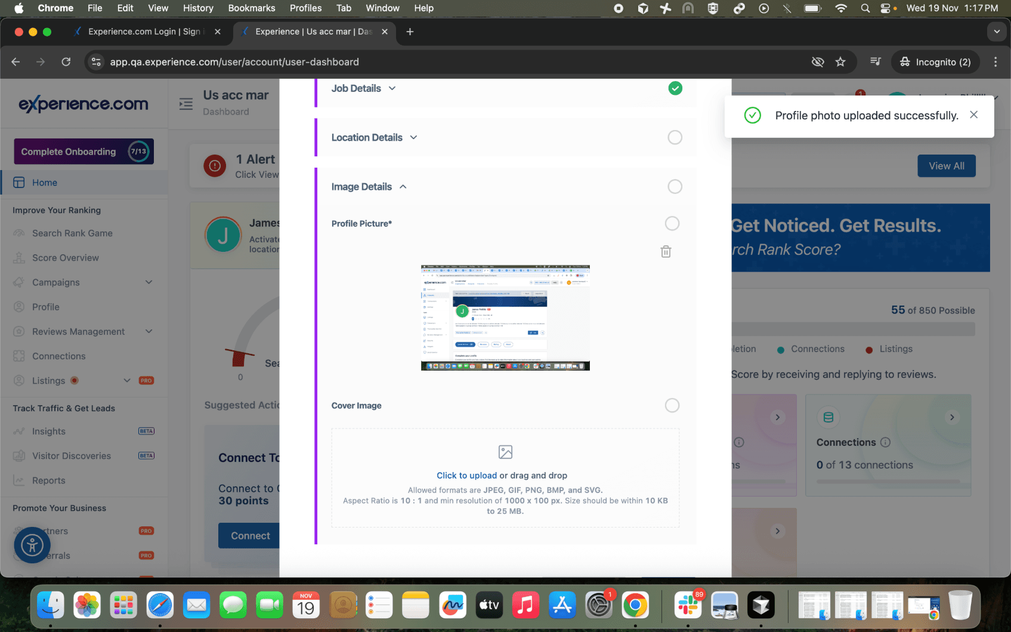The image size is (1011, 632).
Task: Click the browser address bar URL
Action: pos(234,62)
